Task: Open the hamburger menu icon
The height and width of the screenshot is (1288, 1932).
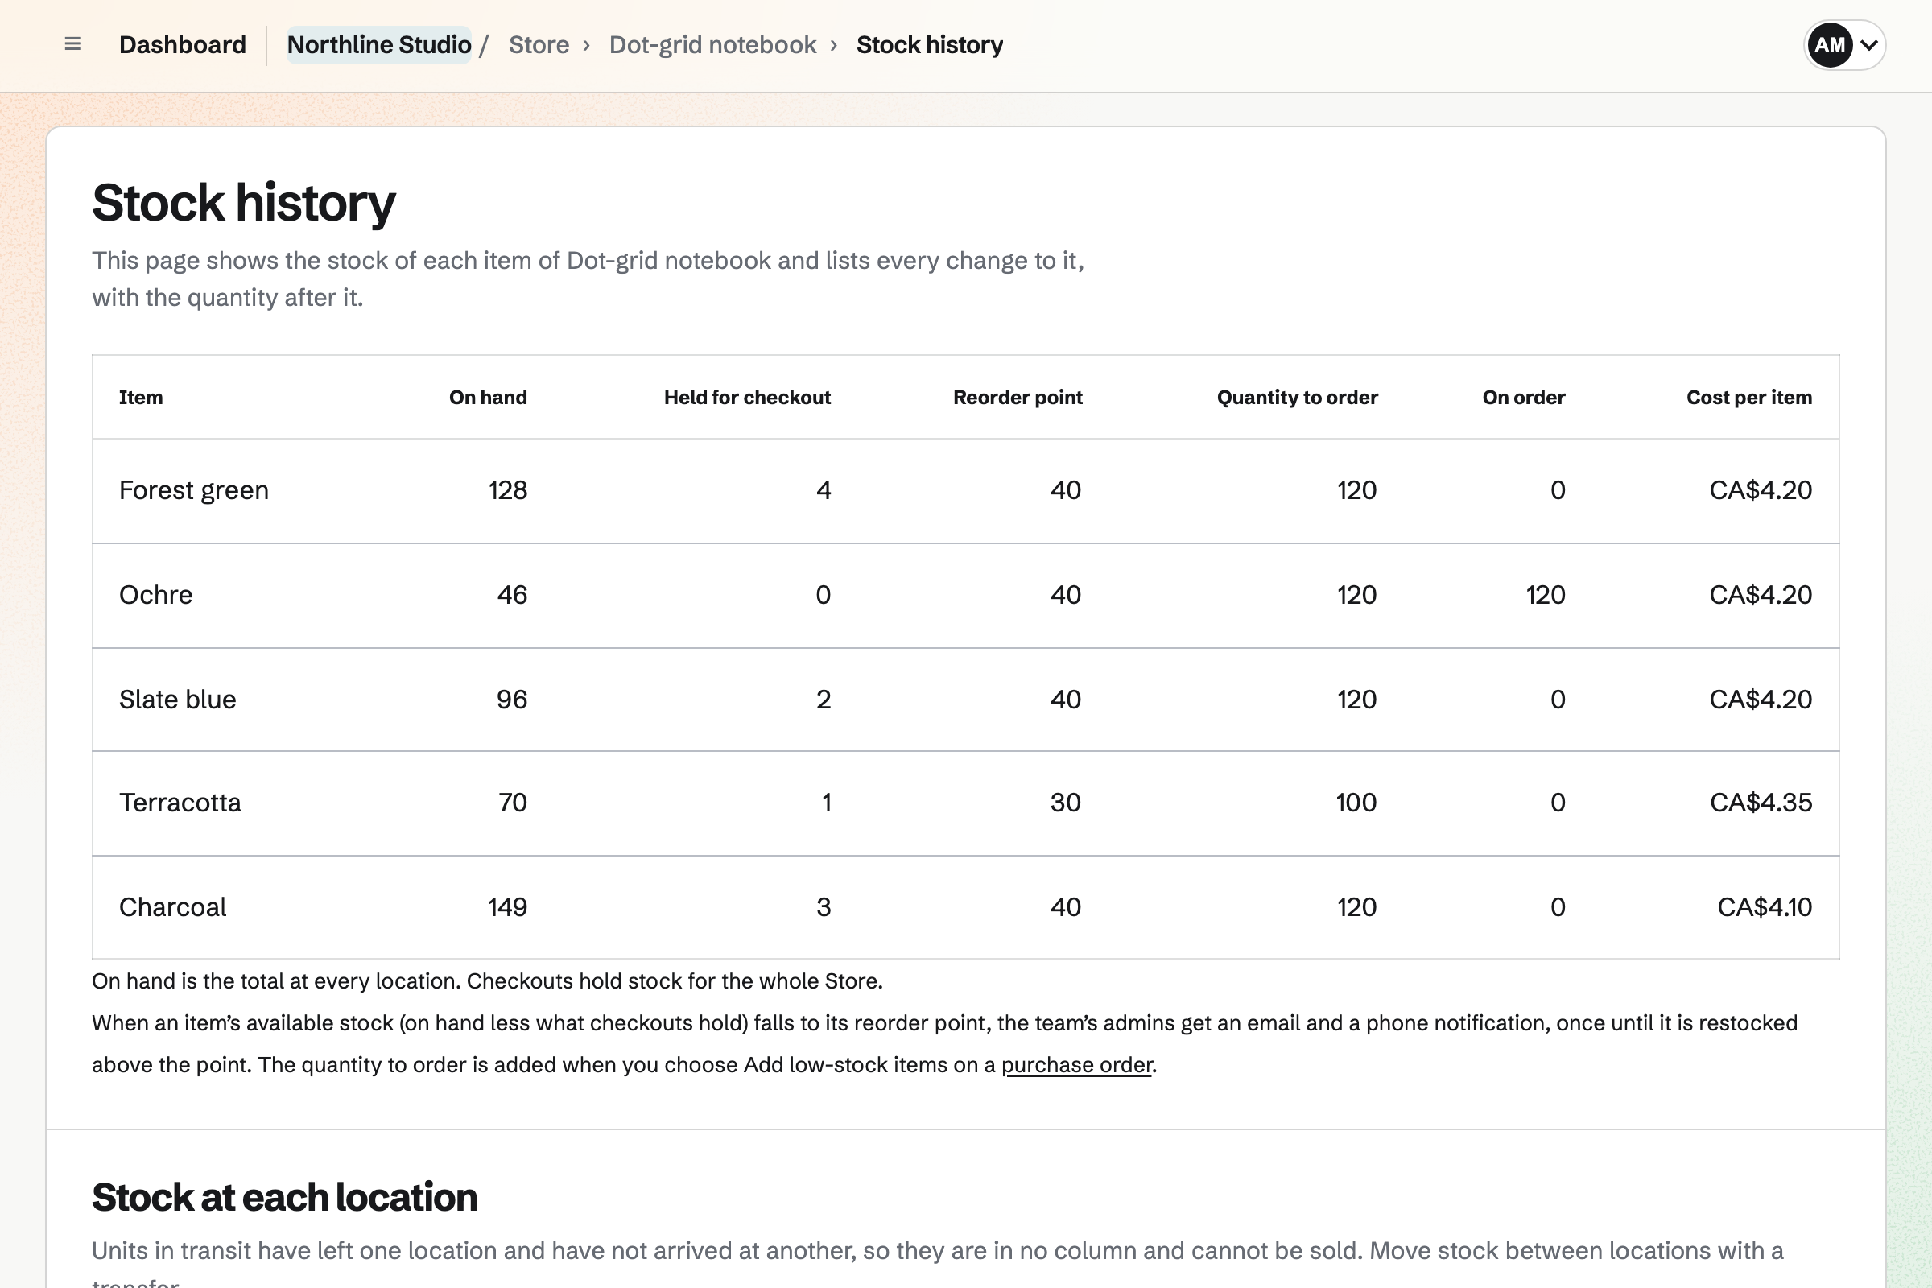Action: point(72,44)
